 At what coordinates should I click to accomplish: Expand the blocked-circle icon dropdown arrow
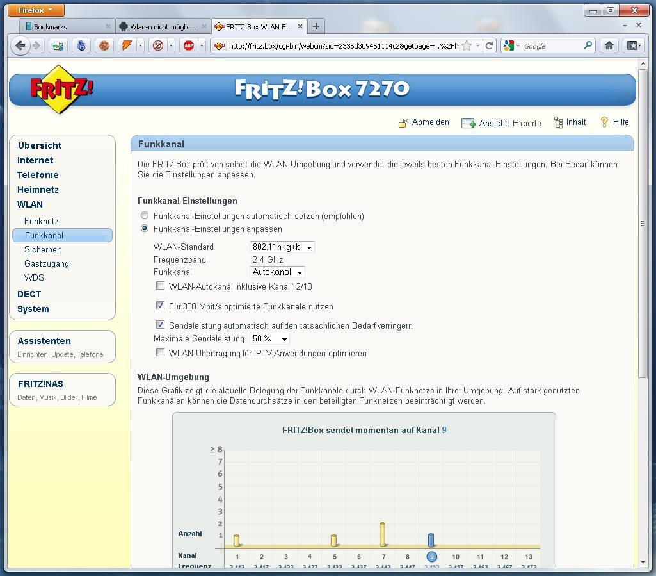point(171,45)
